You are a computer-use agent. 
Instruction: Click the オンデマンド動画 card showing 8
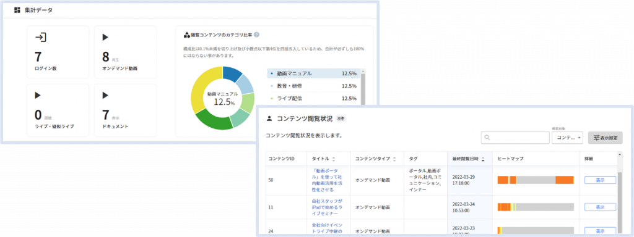(125, 52)
